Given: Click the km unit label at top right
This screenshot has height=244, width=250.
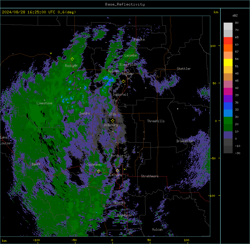Looking at the screenshot, I should tap(216, 12).
